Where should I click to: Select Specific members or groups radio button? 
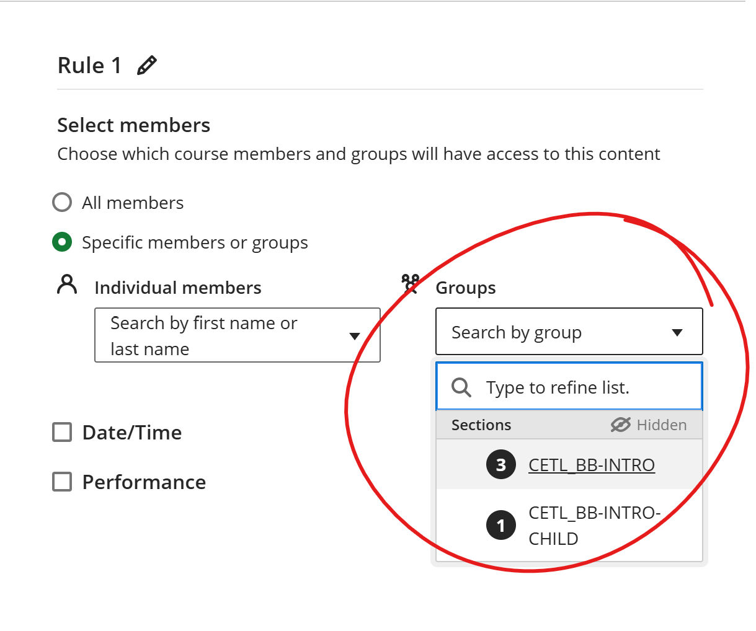tap(62, 242)
